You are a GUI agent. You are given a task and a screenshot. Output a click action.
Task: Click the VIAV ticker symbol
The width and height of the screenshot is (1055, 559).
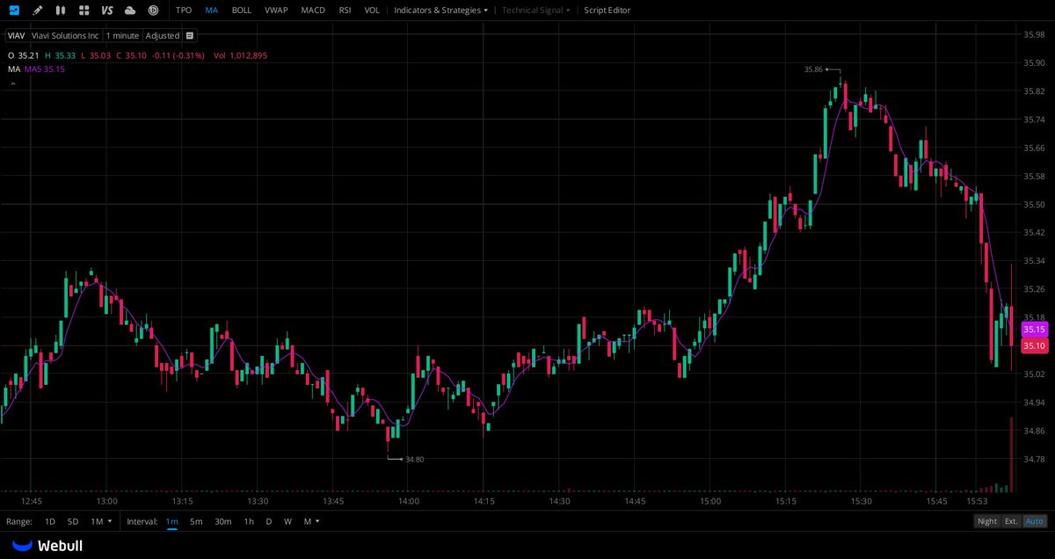click(x=16, y=36)
